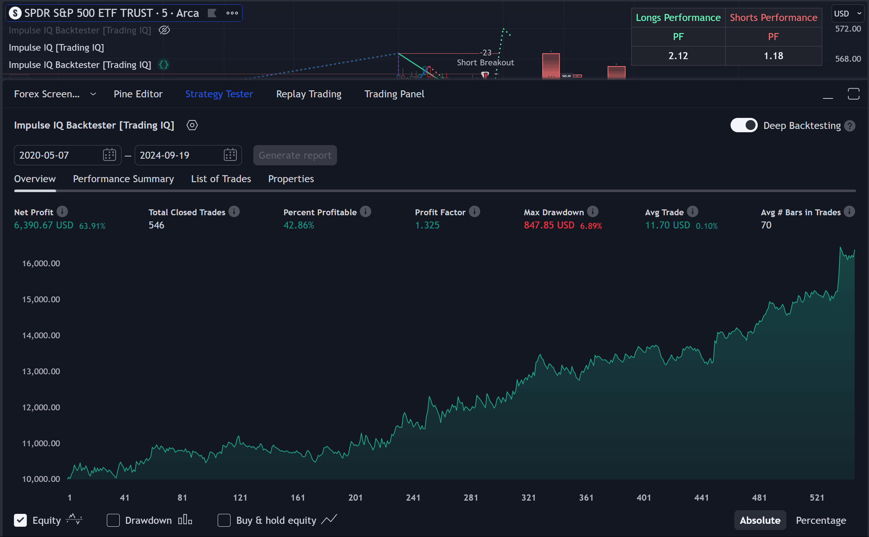Image resolution: width=869 pixels, height=537 pixels.
Task: Click the shorts PF value 1.18
Action: [x=774, y=56]
